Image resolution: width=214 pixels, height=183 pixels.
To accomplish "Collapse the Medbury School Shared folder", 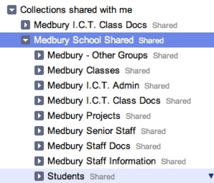I will [x=25, y=40].
